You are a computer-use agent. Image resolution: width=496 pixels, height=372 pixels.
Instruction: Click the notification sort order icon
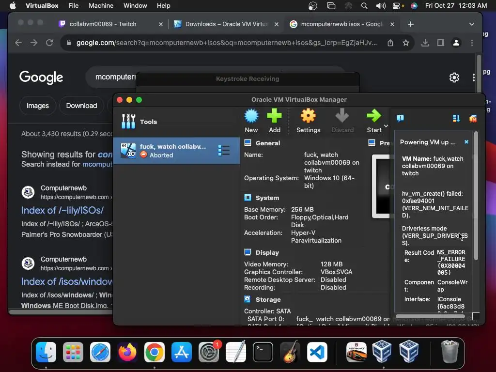click(x=456, y=118)
